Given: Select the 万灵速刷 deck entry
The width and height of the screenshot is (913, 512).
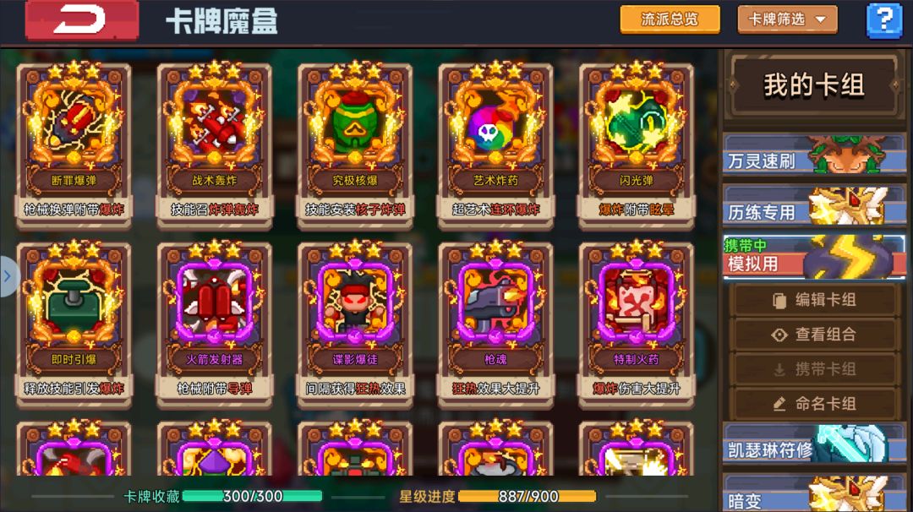Looking at the screenshot, I should click(814, 154).
